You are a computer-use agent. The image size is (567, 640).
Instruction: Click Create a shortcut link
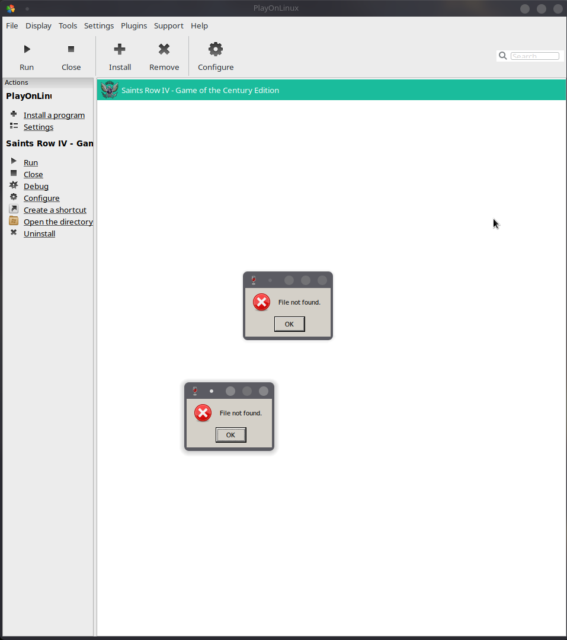coord(55,210)
